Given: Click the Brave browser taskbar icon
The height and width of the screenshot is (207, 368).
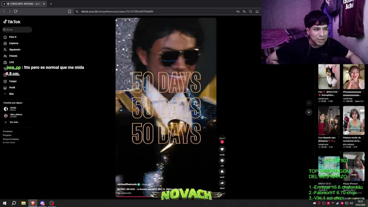Looking at the screenshot, I should (33, 203).
